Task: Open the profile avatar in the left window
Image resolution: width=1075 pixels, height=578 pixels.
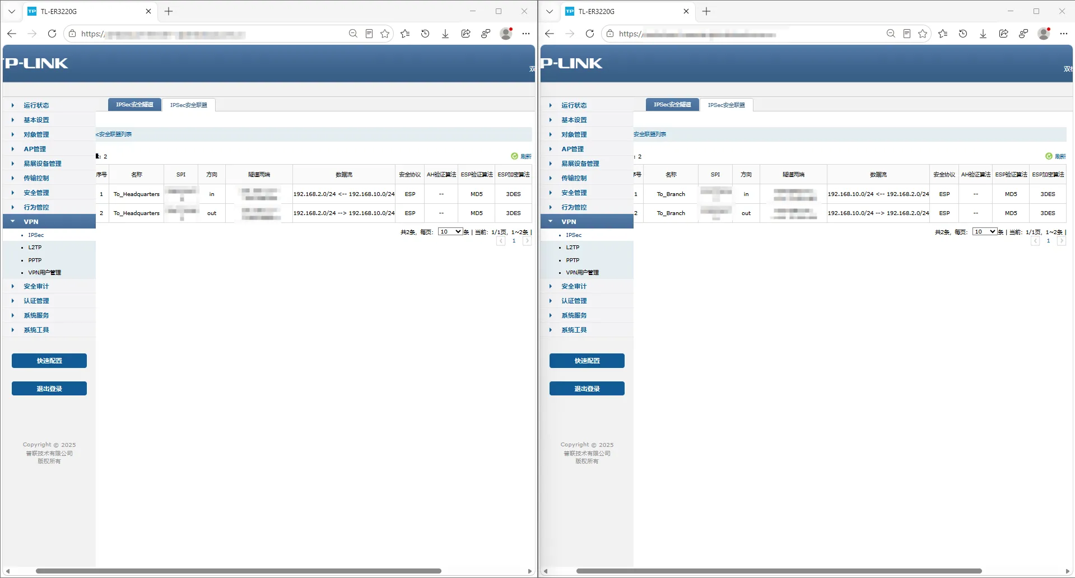Action: point(506,34)
